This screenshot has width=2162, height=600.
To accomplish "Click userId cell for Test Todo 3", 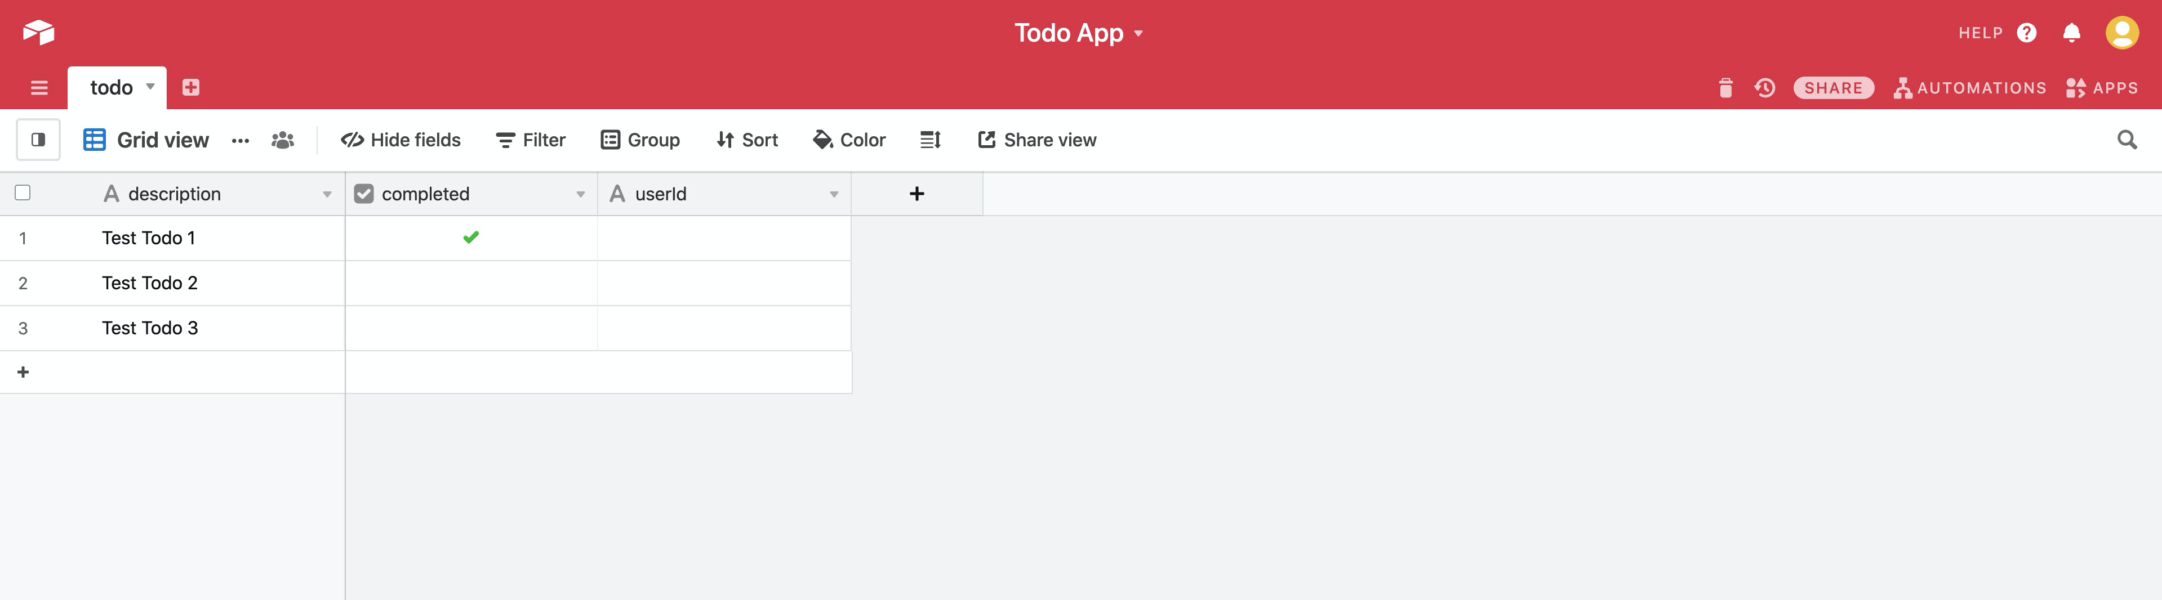I will [x=724, y=328].
